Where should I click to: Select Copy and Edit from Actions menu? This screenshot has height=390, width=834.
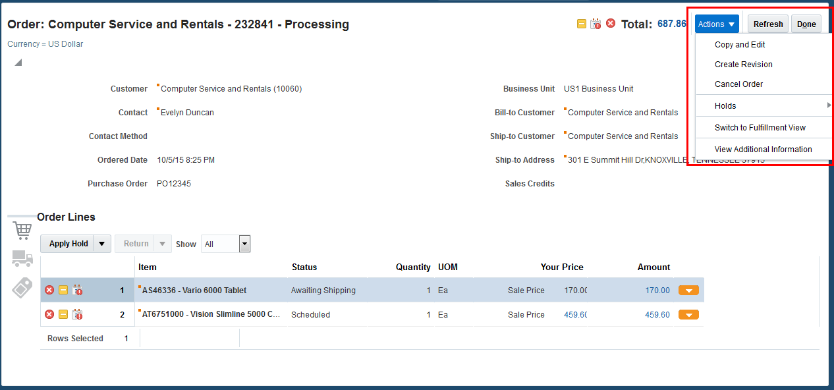(x=740, y=44)
